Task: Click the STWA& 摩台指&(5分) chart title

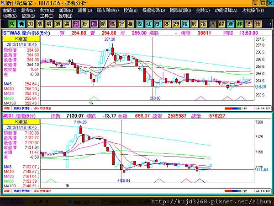Action: (x=26, y=33)
